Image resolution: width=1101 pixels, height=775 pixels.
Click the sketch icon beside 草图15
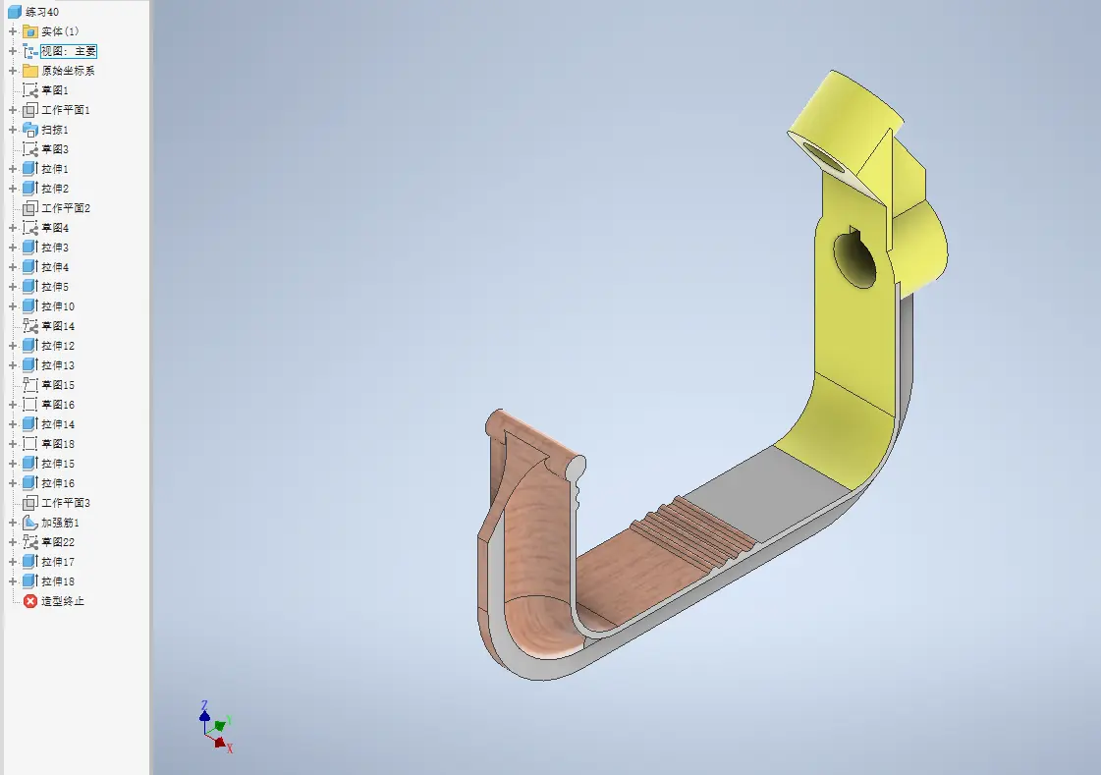tap(29, 385)
